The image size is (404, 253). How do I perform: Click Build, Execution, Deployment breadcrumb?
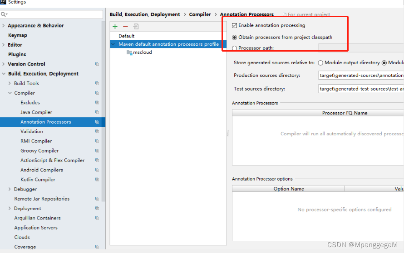[145, 14]
